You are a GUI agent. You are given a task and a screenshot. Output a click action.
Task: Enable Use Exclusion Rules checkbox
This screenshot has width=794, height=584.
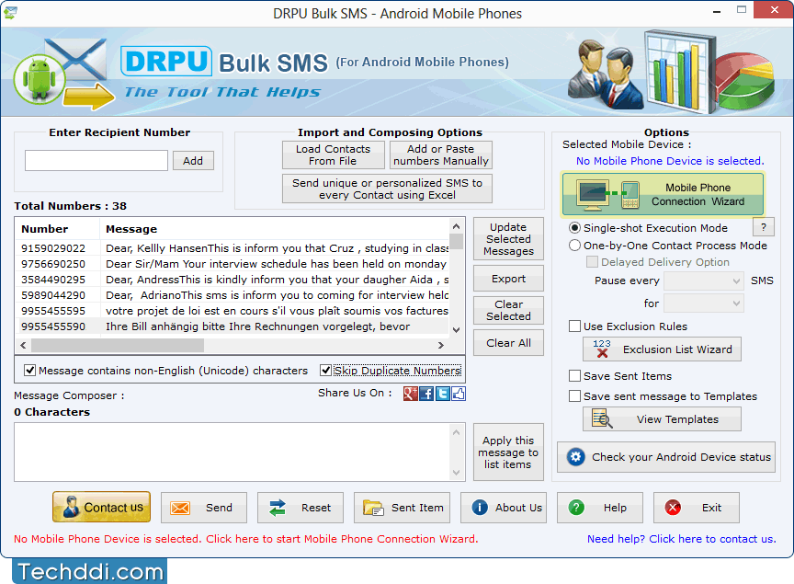click(574, 326)
